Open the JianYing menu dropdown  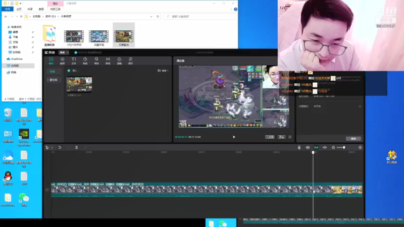tap(64, 52)
